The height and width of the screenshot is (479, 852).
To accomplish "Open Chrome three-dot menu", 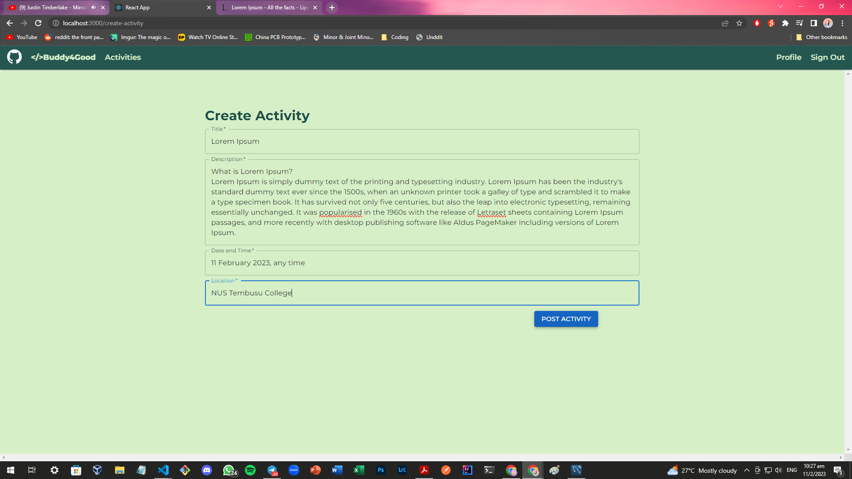I will tap(842, 23).
